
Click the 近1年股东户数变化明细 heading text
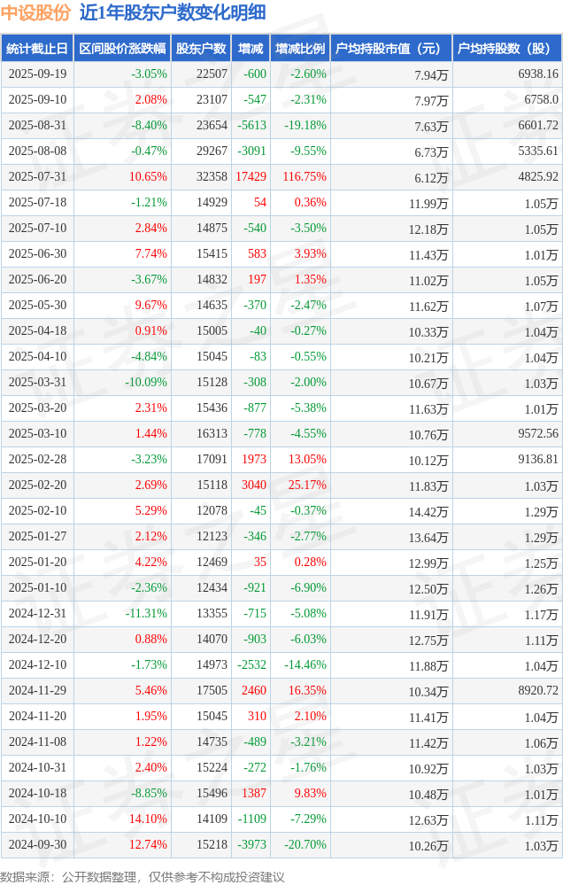point(172,13)
